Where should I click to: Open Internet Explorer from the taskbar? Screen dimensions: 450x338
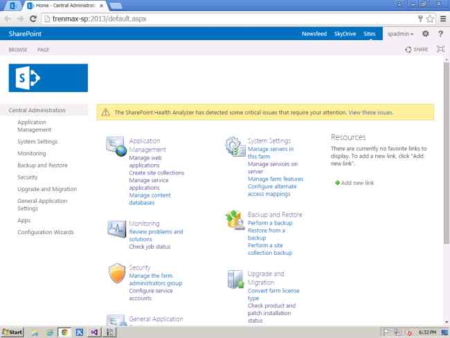click(x=50, y=332)
